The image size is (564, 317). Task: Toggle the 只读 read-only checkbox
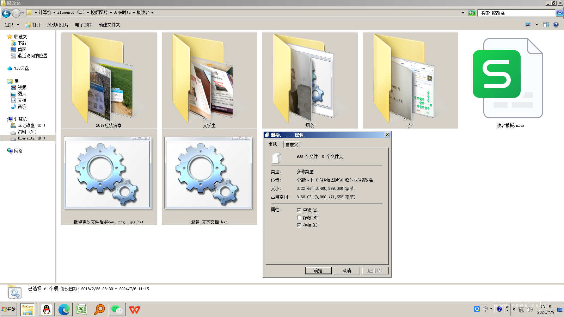point(299,210)
